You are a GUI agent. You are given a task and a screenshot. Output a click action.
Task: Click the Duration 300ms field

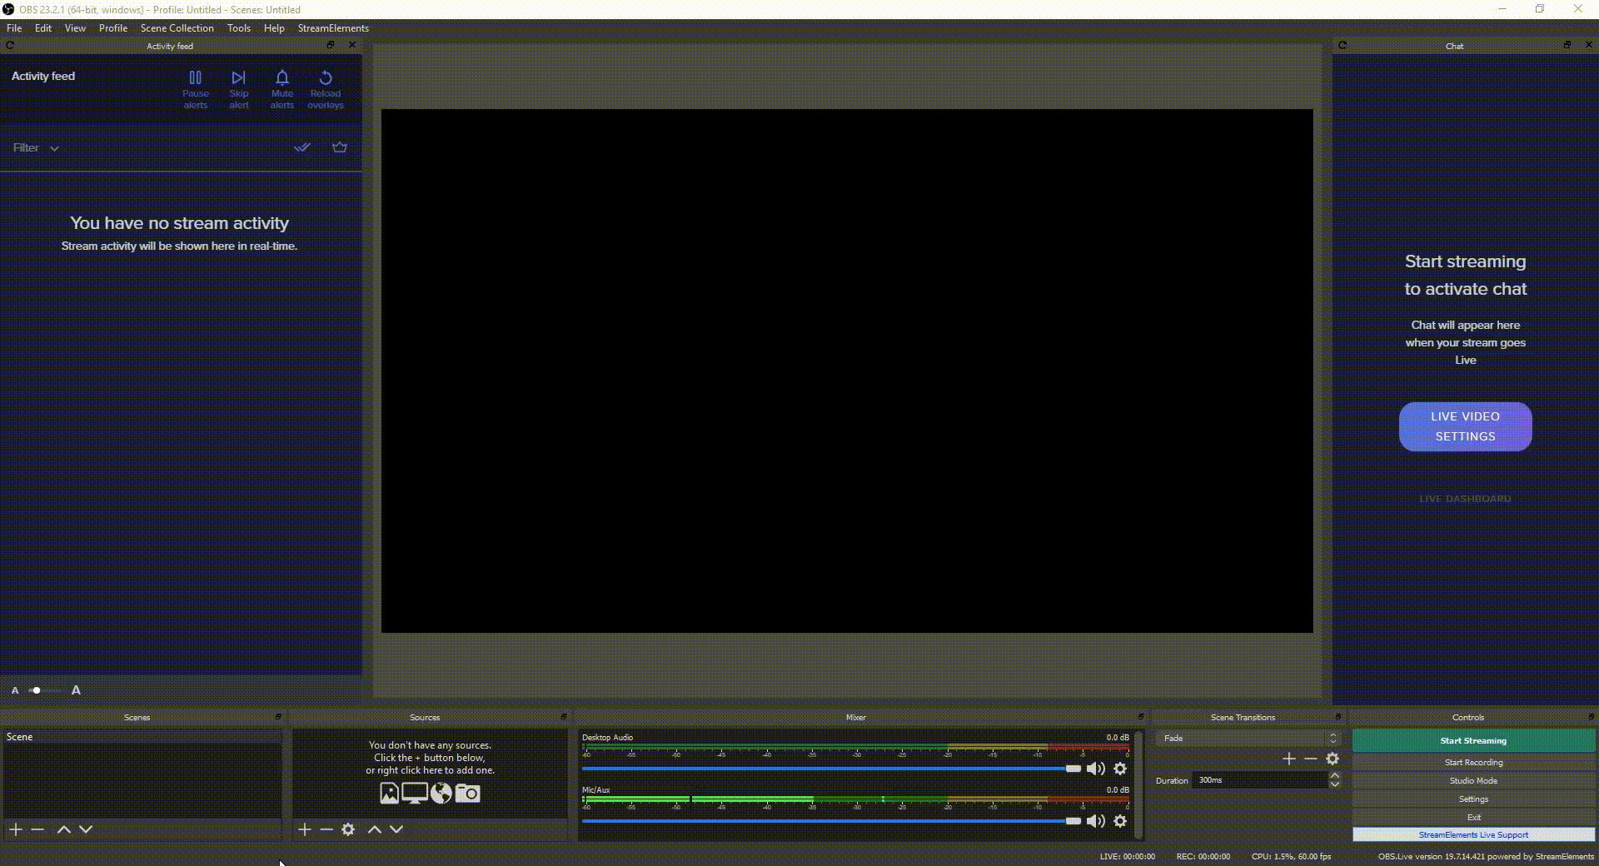pos(1259,780)
